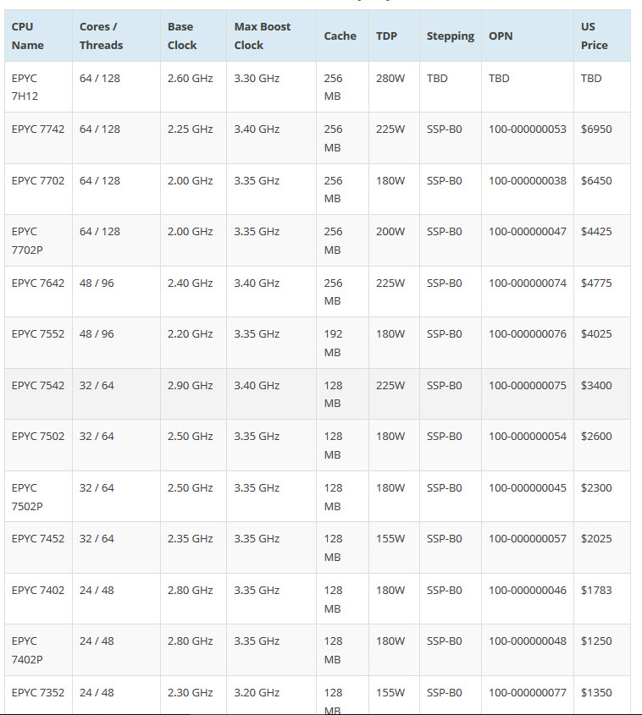This screenshot has height=715, width=642.
Task: Click OPN 100-000000045 cell
Action: [528, 497]
